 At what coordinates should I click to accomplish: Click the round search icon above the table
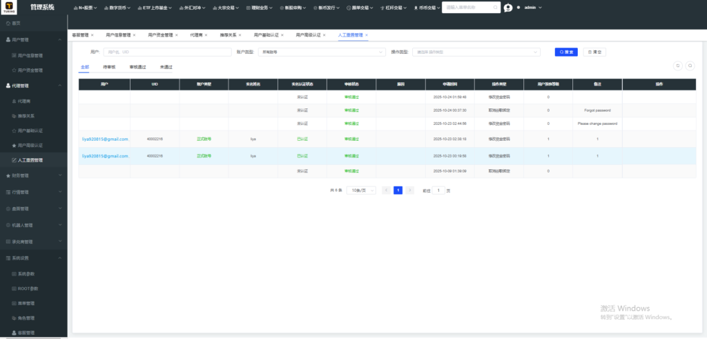click(690, 66)
